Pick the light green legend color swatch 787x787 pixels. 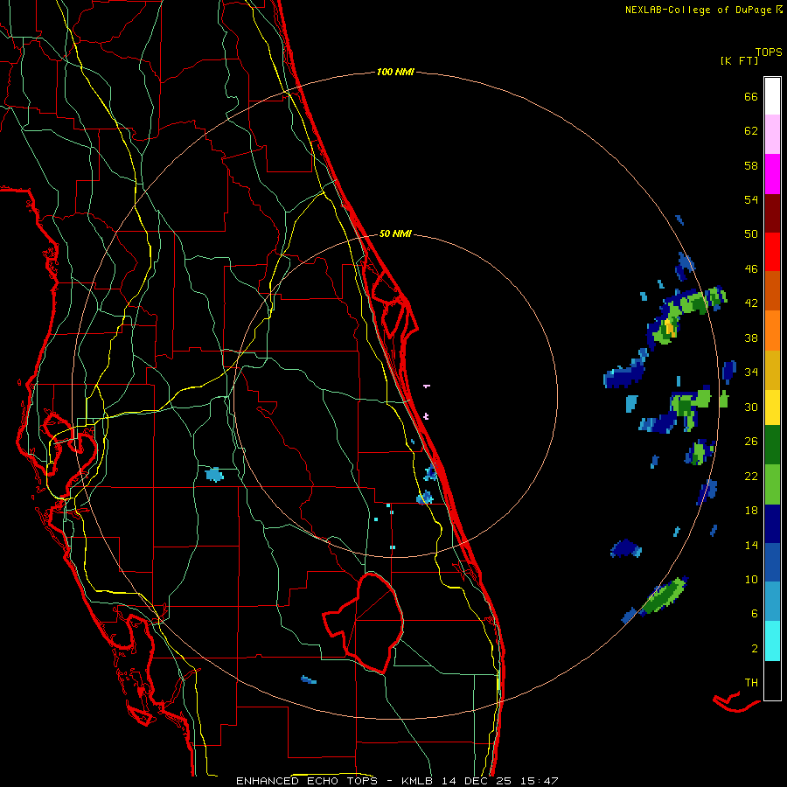point(772,484)
